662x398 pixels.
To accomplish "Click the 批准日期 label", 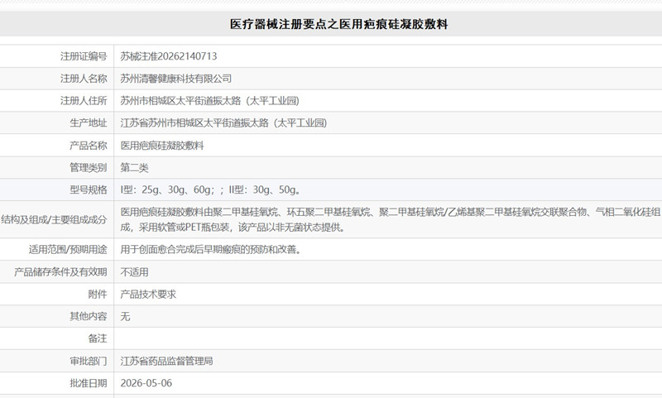I will click(89, 383).
